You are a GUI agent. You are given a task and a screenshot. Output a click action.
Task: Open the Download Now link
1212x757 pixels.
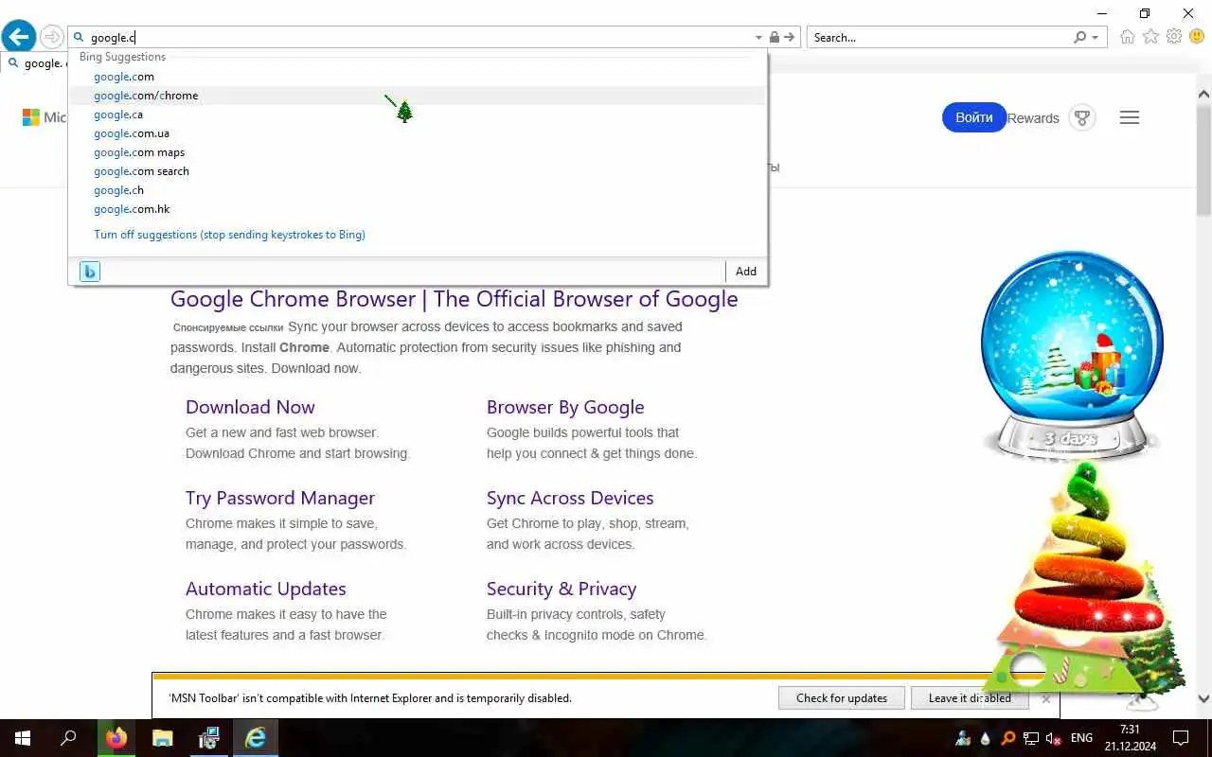(x=250, y=407)
